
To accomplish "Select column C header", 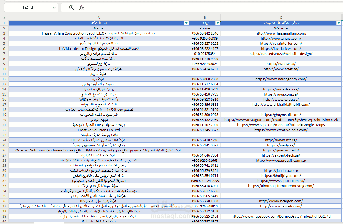I will 281,18.
